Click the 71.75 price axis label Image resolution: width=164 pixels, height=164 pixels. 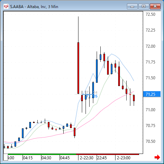[x=151, y=62]
